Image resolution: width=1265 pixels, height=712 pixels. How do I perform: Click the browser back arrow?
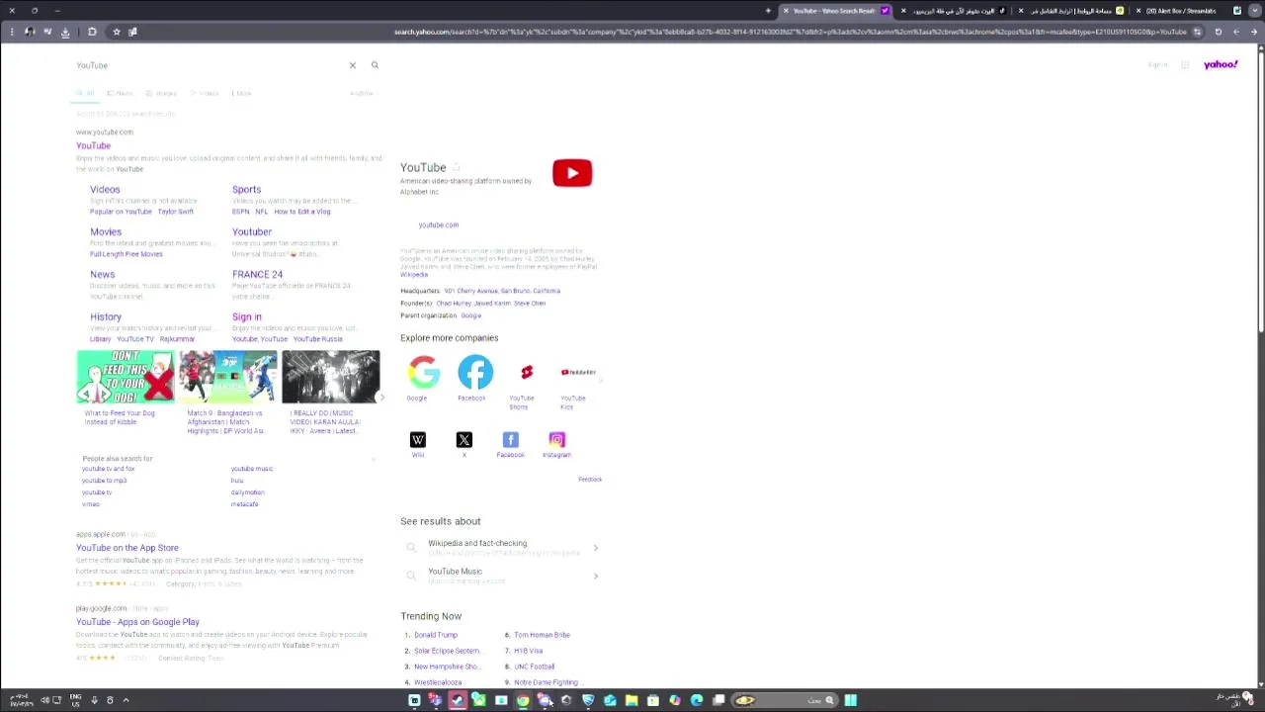pyautogui.click(x=1253, y=32)
